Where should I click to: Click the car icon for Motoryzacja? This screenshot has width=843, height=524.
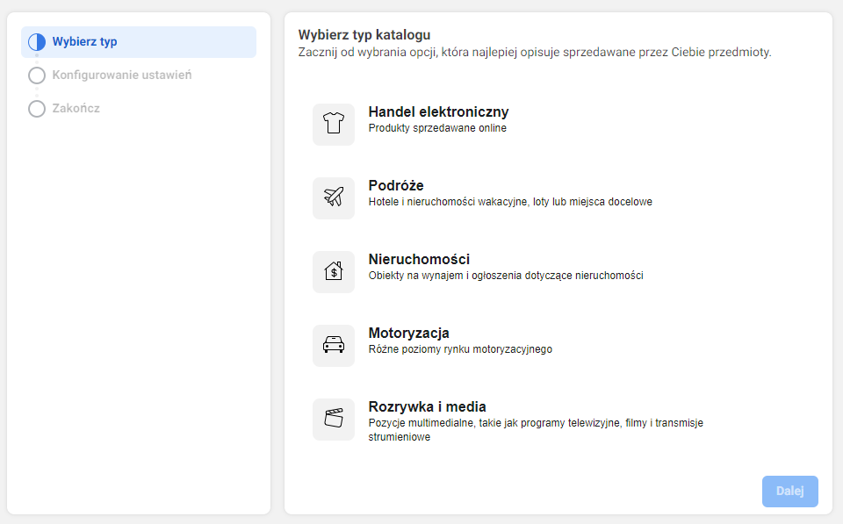click(x=334, y=345)
